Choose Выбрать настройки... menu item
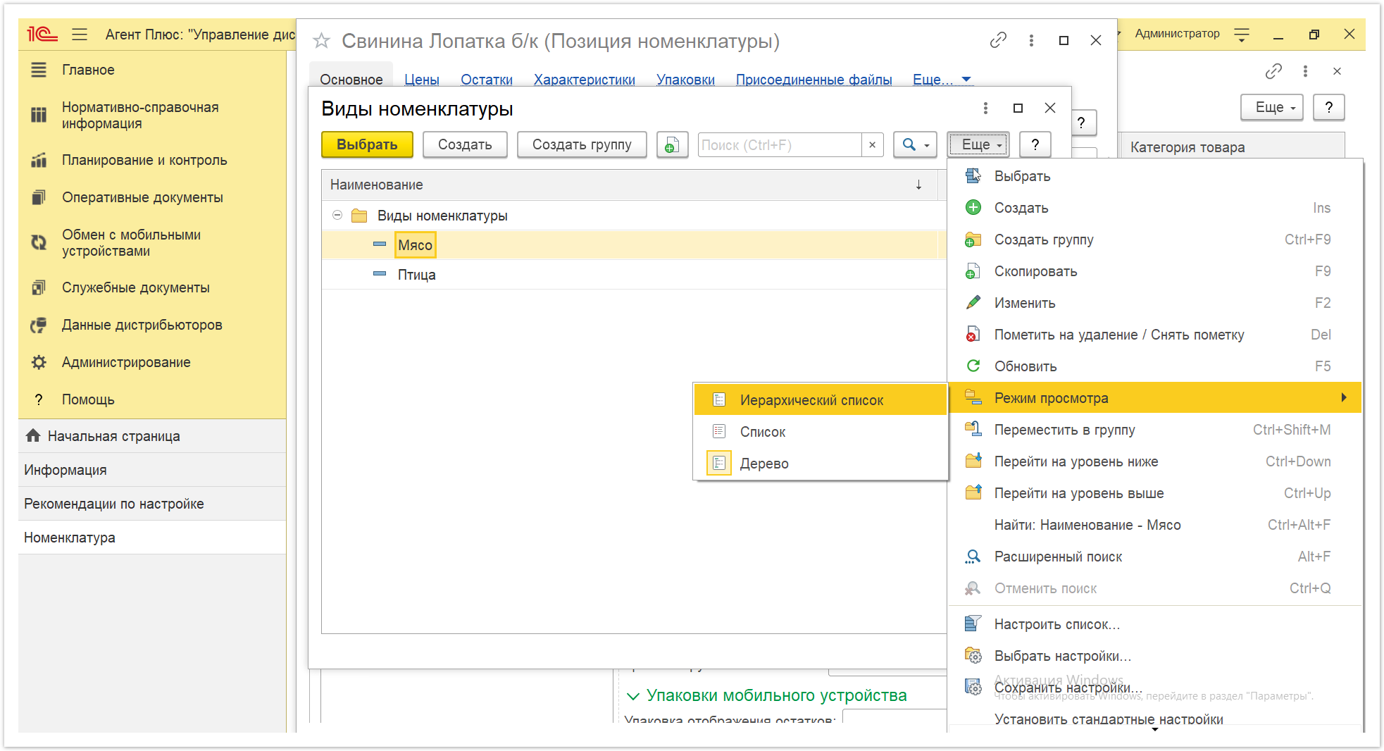 coord(1154,656)
